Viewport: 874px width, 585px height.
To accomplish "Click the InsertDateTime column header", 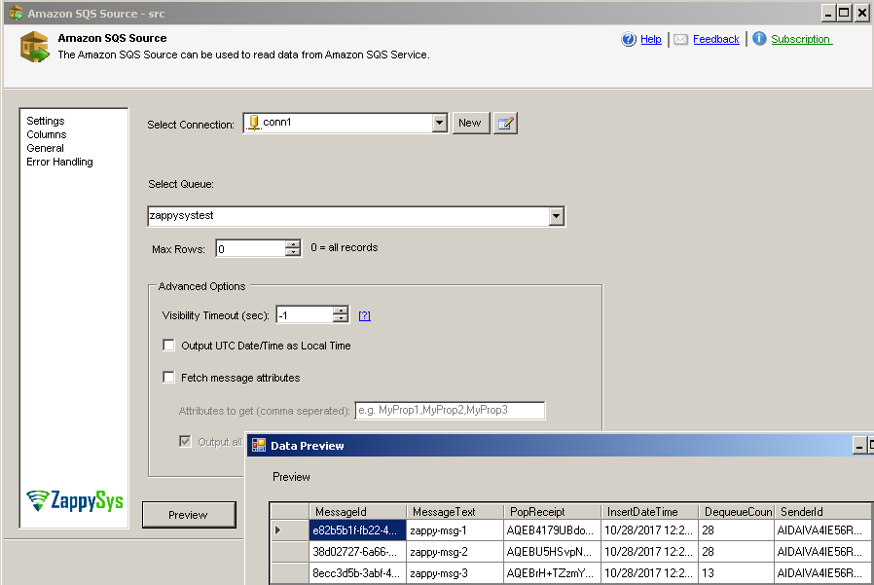I will (x=649, y=511).
